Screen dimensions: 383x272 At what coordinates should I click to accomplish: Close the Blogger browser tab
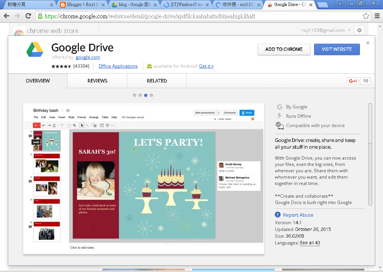coord(103,4)
